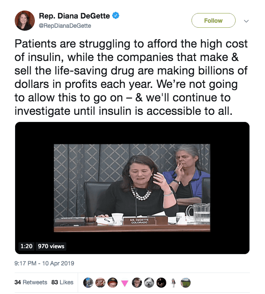Play the embedded hearing video
Image resolution: width=265 pixels, height=294 pixels.
[132, 188]
